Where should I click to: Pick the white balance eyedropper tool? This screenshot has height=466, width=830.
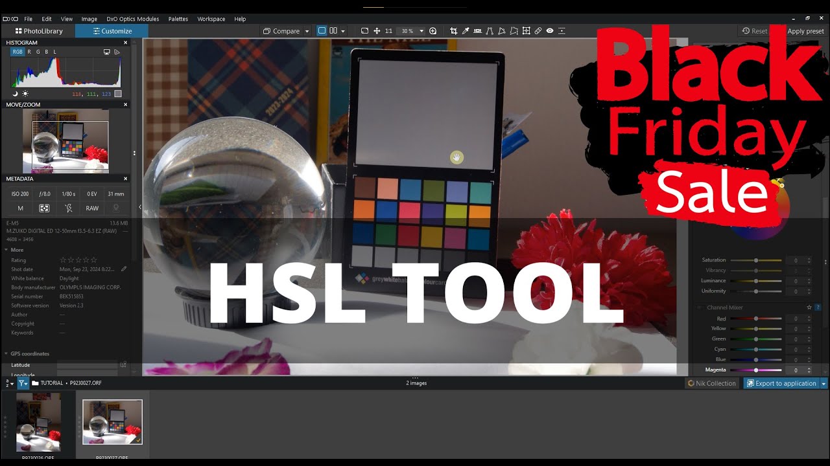[465, 31]
